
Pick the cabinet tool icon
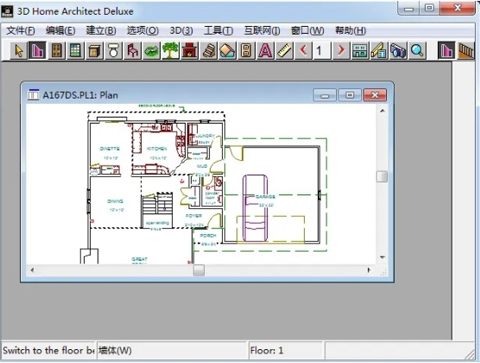click(94, 51)
